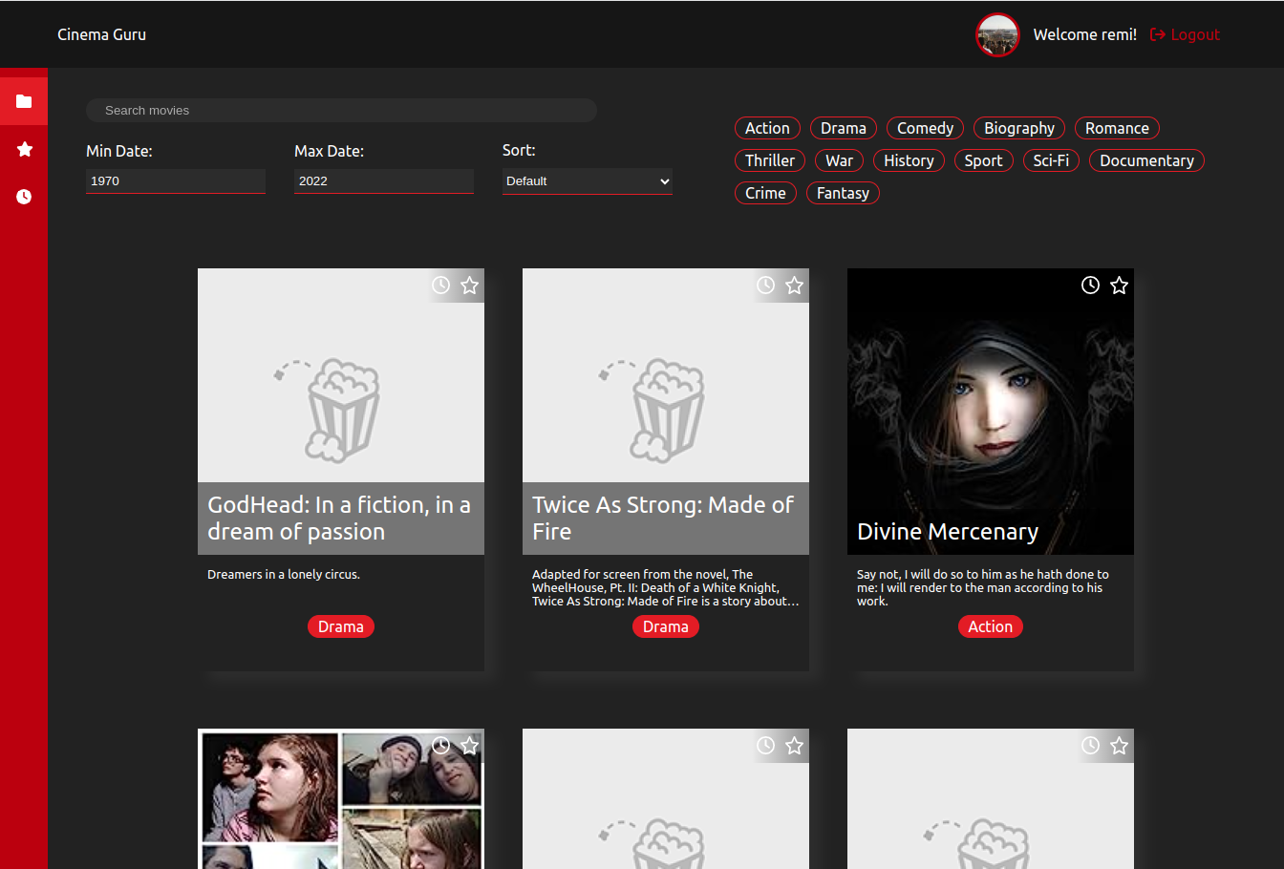Click the Action tag under Divine Mercenary

point(990,626)
